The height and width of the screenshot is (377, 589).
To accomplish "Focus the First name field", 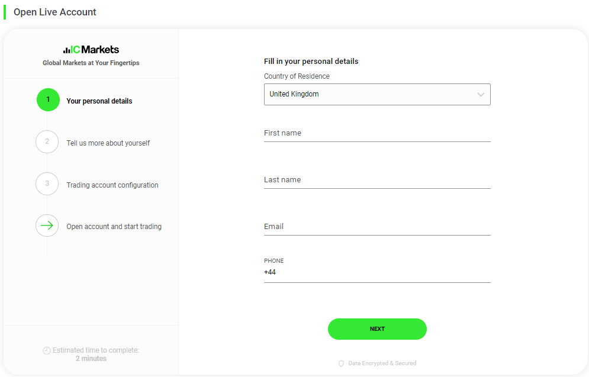I will tap(377, 133).
